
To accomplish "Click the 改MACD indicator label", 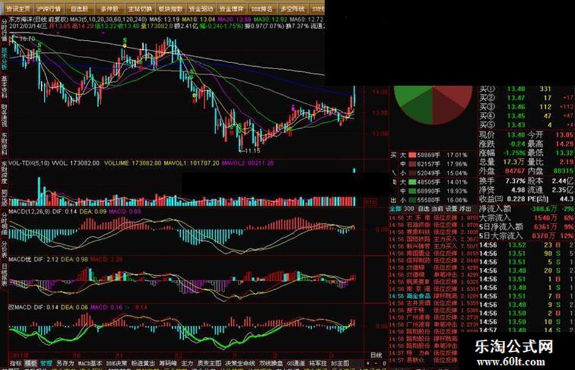I will coord(20,307).
